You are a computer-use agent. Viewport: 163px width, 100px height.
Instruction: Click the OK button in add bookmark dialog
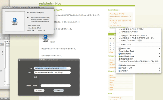(x=58, y=91)
